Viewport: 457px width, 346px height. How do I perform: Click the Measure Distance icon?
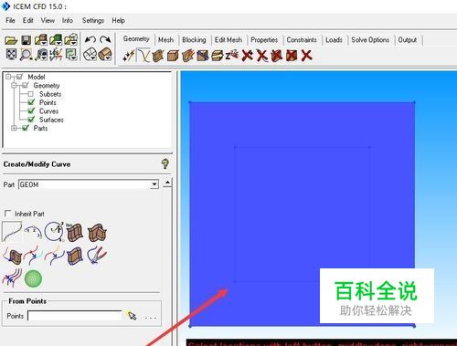(x=41, y=55)
